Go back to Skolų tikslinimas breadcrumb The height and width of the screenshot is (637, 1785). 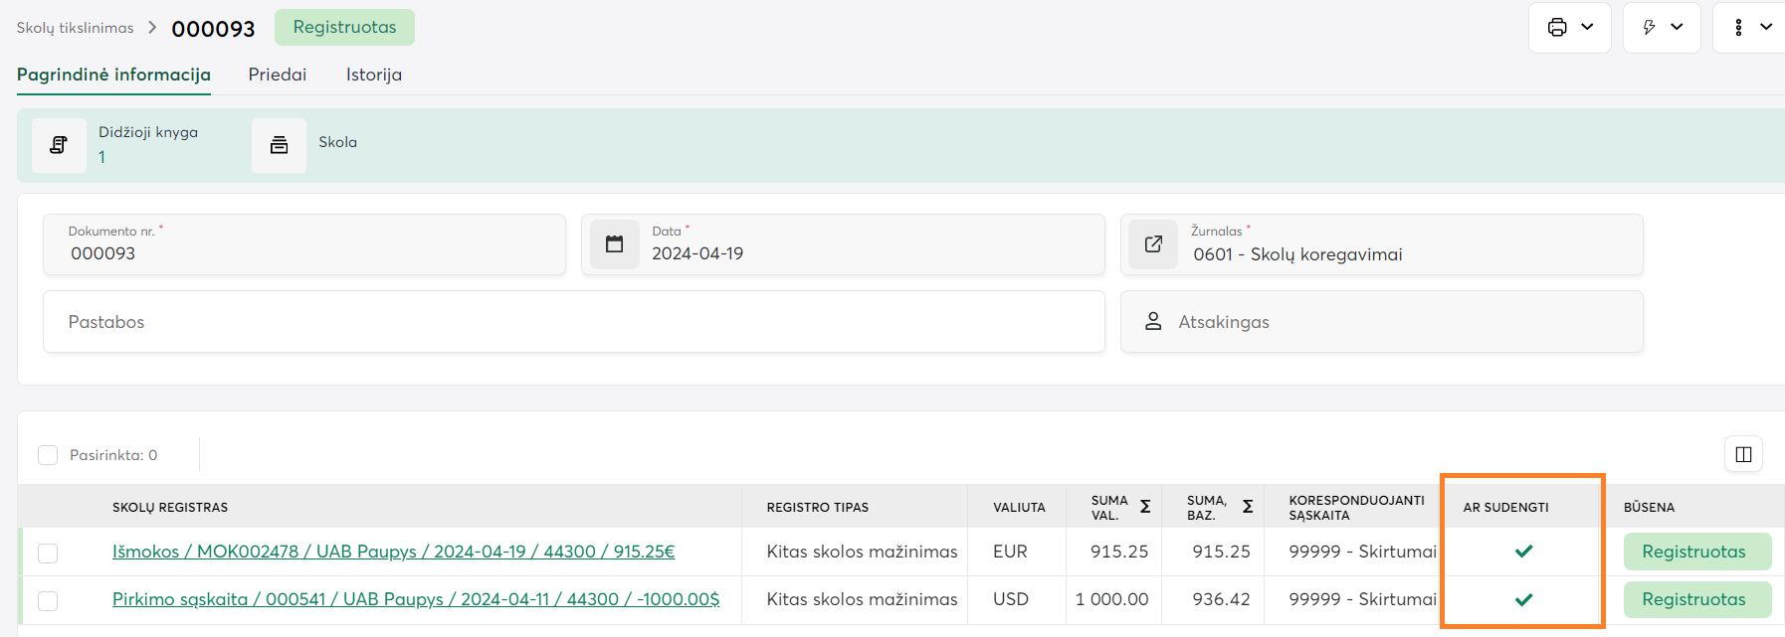(75, 28)
